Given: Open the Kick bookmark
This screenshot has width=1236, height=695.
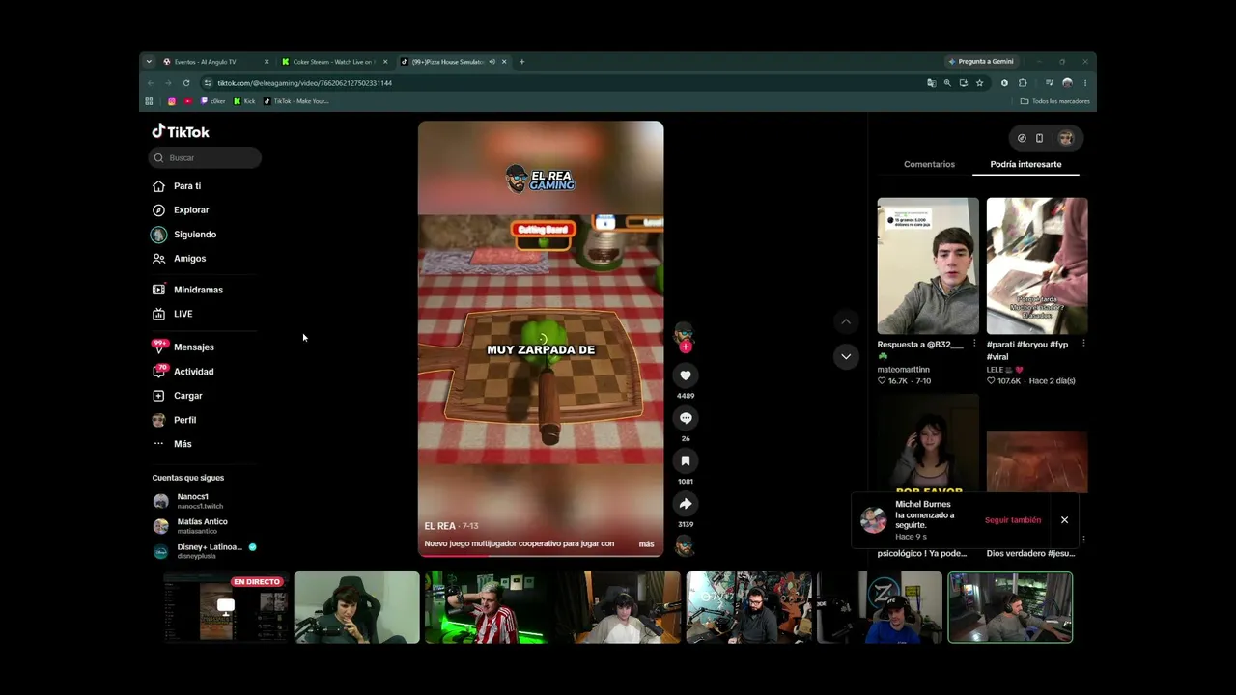Looking at the screenshot, I should (x=244, y=101).
